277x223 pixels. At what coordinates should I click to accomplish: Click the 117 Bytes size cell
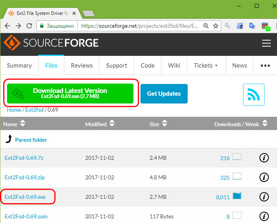click(x=162, y=216)
